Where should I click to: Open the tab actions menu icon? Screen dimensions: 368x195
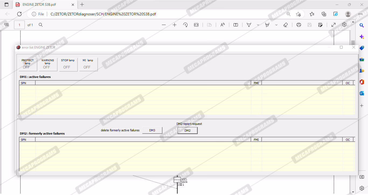point(6,5)
